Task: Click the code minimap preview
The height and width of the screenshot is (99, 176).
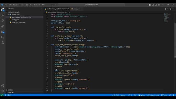Action: (168, 18)
